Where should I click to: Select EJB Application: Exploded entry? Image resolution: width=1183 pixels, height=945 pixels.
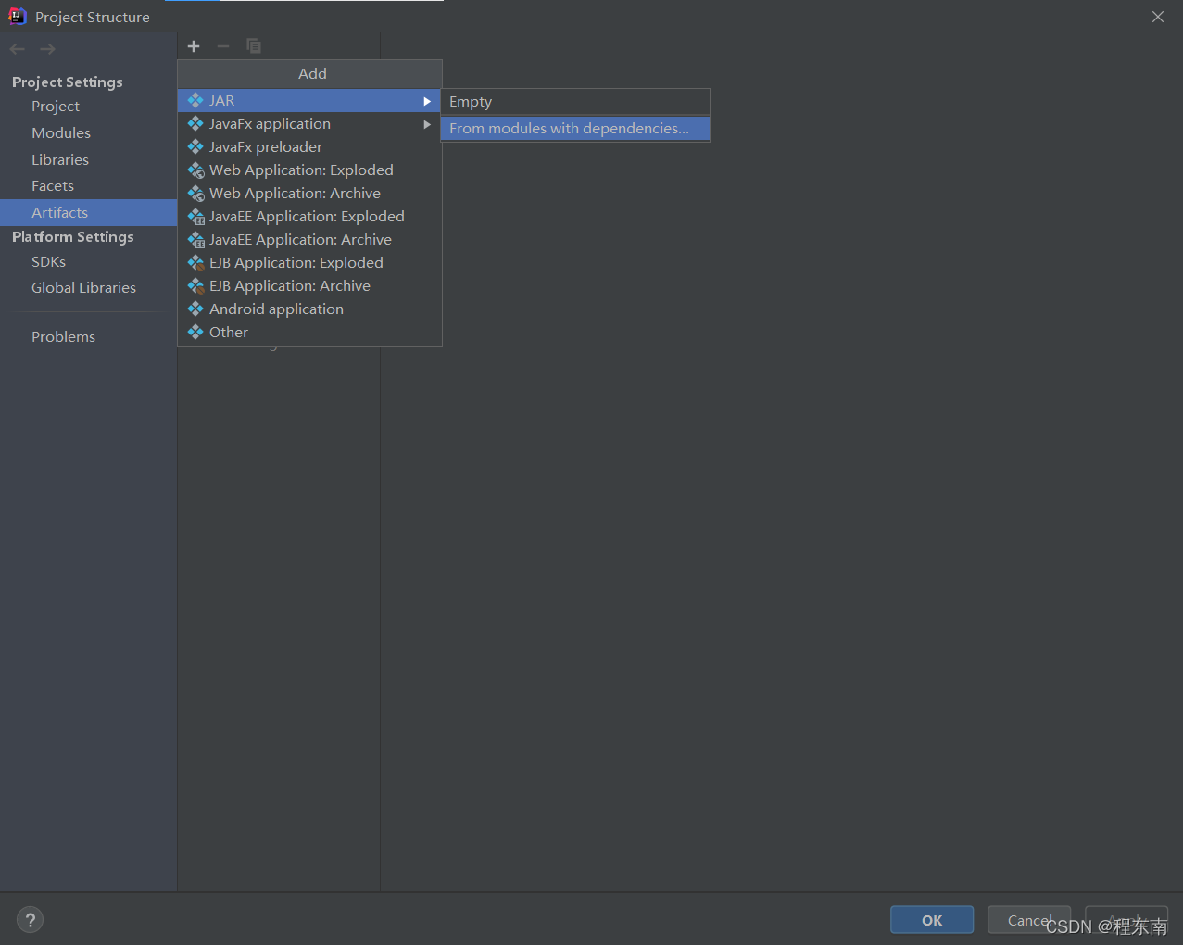[309, 262]
